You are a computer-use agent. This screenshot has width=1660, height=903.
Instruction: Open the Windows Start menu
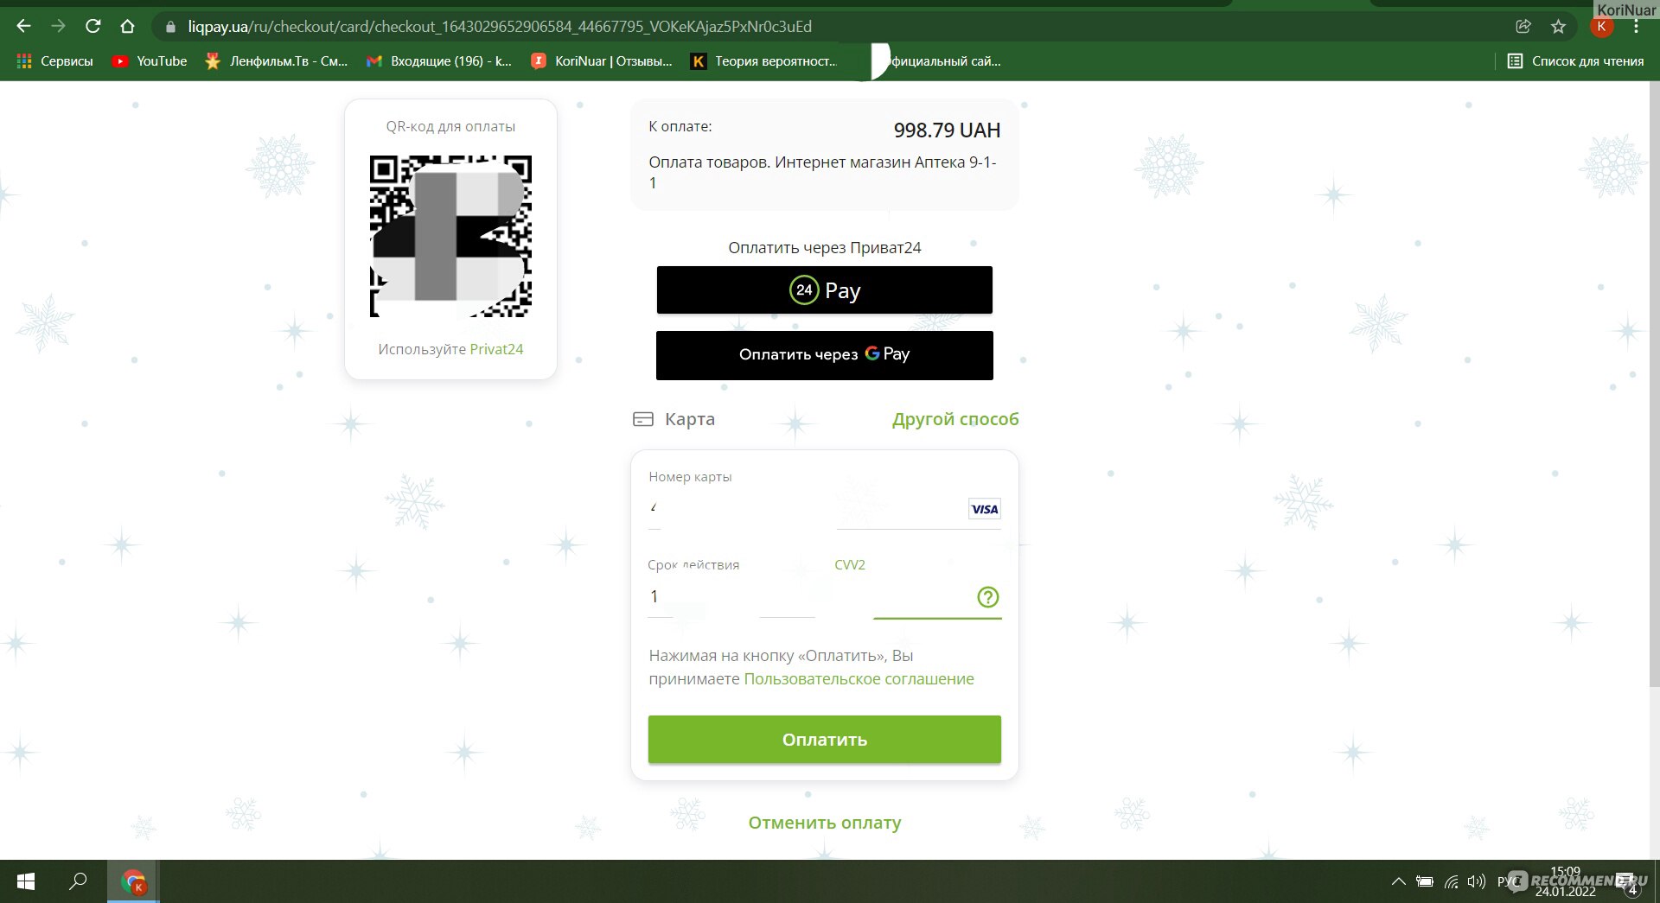[26, 881]
